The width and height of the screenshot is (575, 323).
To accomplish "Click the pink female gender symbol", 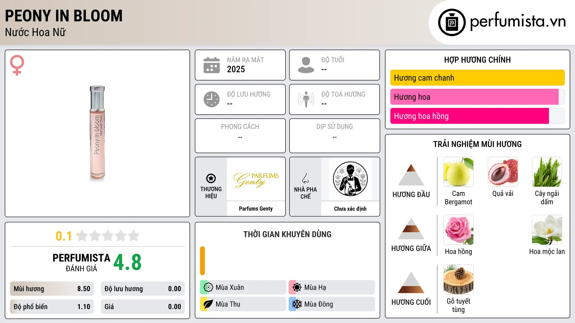I will [x=17, y=65].
